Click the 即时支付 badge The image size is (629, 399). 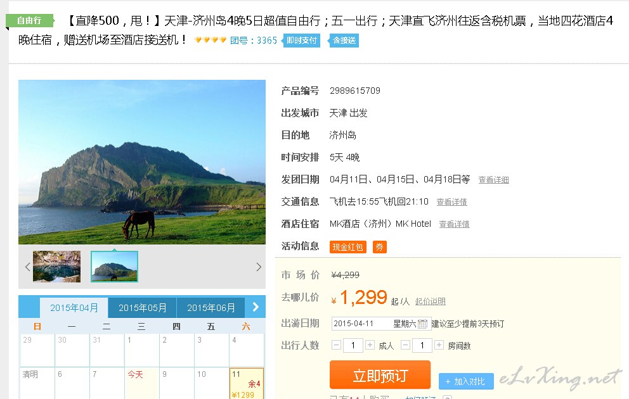click(302, 41)
